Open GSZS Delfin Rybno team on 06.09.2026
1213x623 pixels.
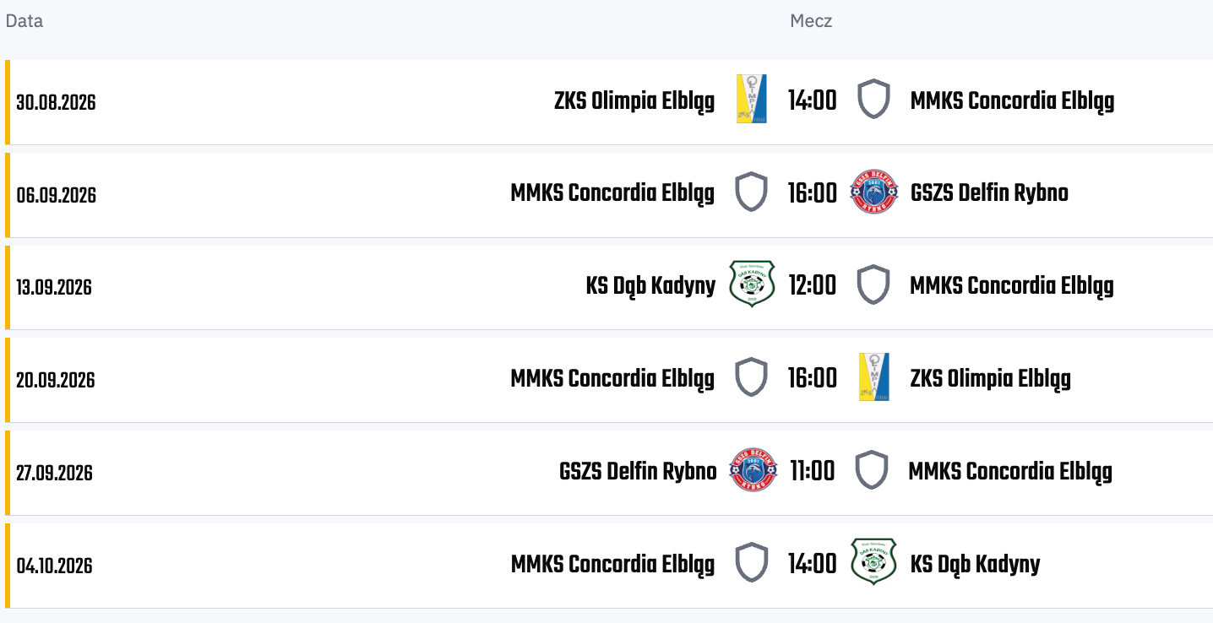tap(989, 193)
